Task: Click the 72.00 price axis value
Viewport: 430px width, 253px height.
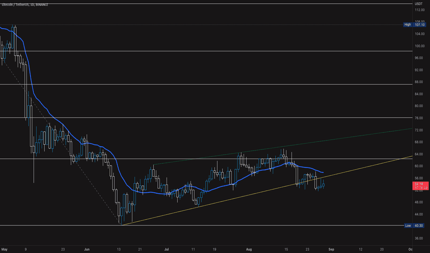Action: (419, 130)
